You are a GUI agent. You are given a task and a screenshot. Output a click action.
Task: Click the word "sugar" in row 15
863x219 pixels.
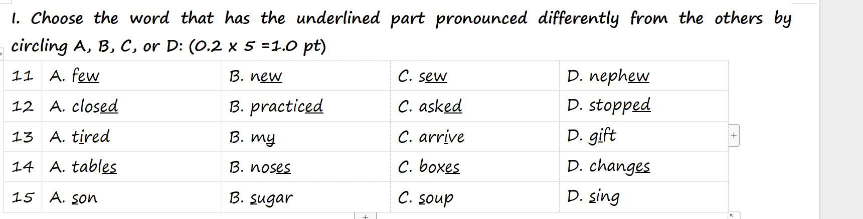271,198
